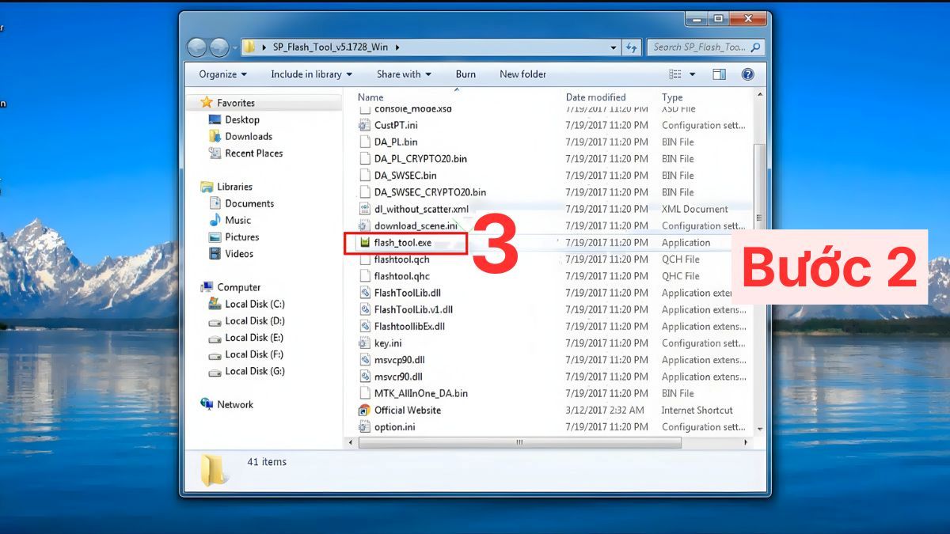Toggle the preview pane icon
The width and height of the screenshot is (950, 534).
tap(719, 74)
